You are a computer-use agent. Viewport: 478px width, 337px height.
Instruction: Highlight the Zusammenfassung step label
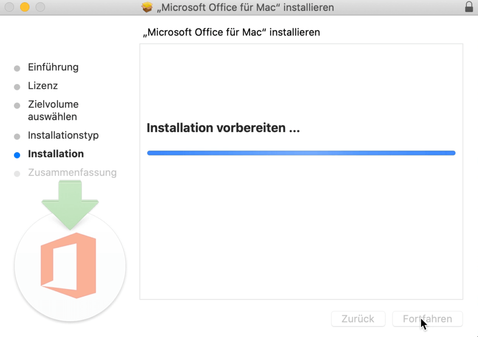pyautogui.click(x=72, y=173)
